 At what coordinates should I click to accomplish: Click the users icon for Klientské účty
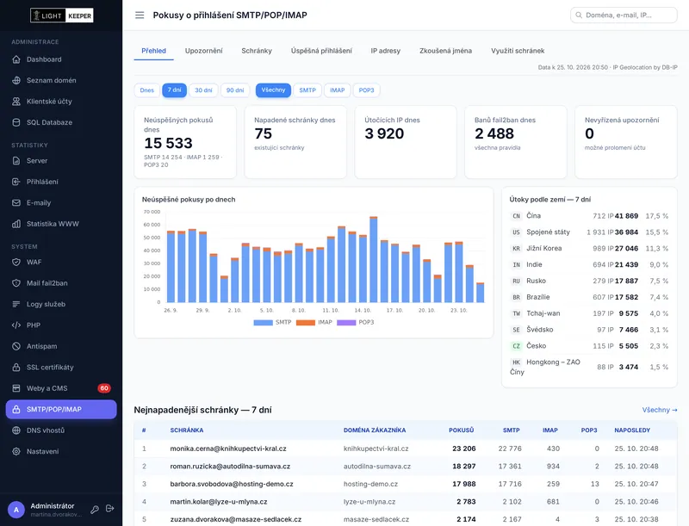coord(16,102)
